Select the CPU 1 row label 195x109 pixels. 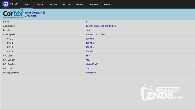10,43
